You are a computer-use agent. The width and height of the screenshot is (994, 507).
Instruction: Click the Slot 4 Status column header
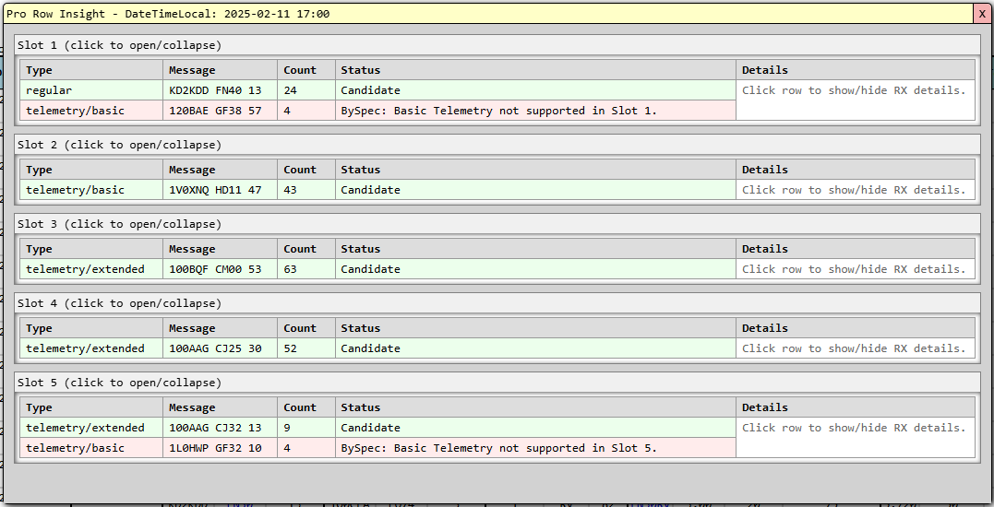click(360, 328)
